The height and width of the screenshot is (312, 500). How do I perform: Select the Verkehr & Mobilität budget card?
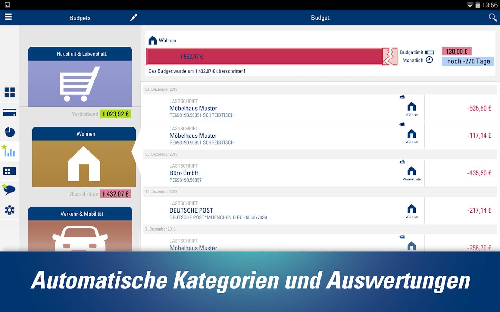click(80, 229)
